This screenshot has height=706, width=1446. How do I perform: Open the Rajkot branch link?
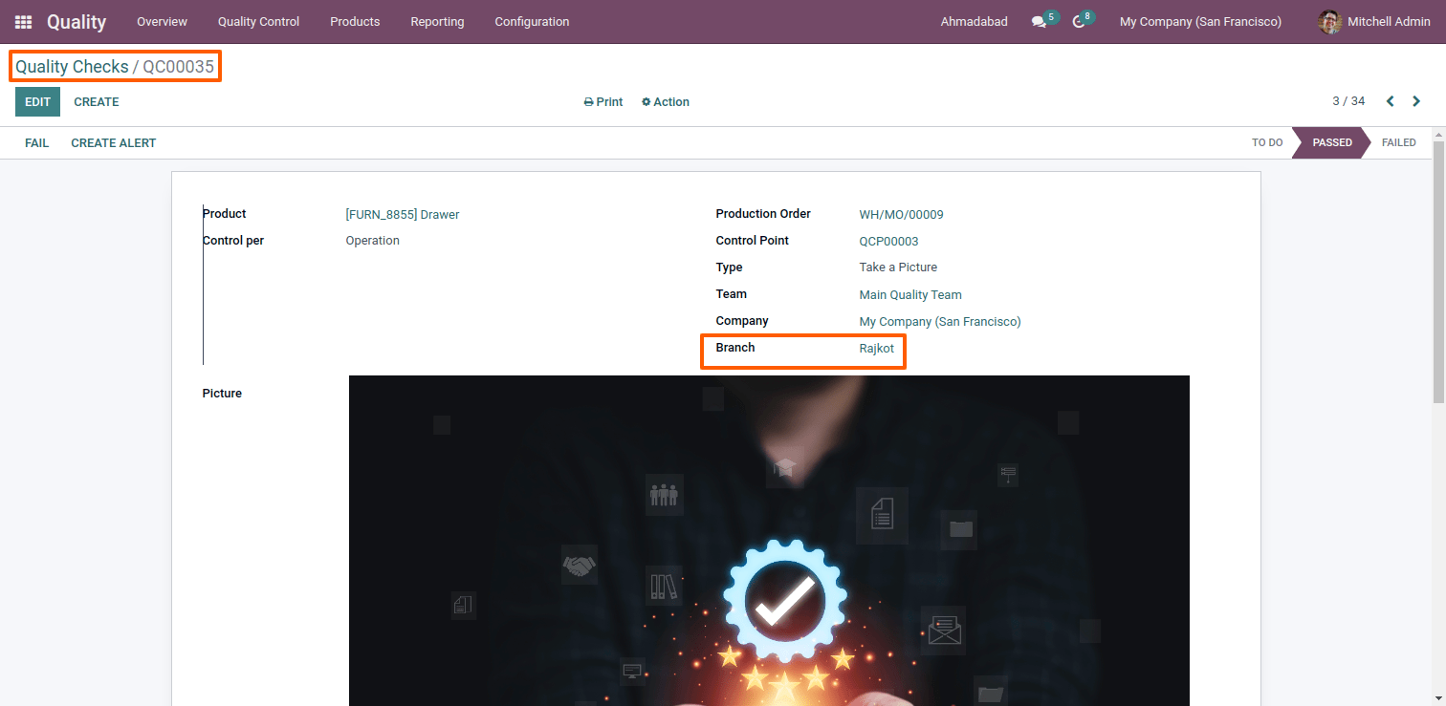(877, 349)
